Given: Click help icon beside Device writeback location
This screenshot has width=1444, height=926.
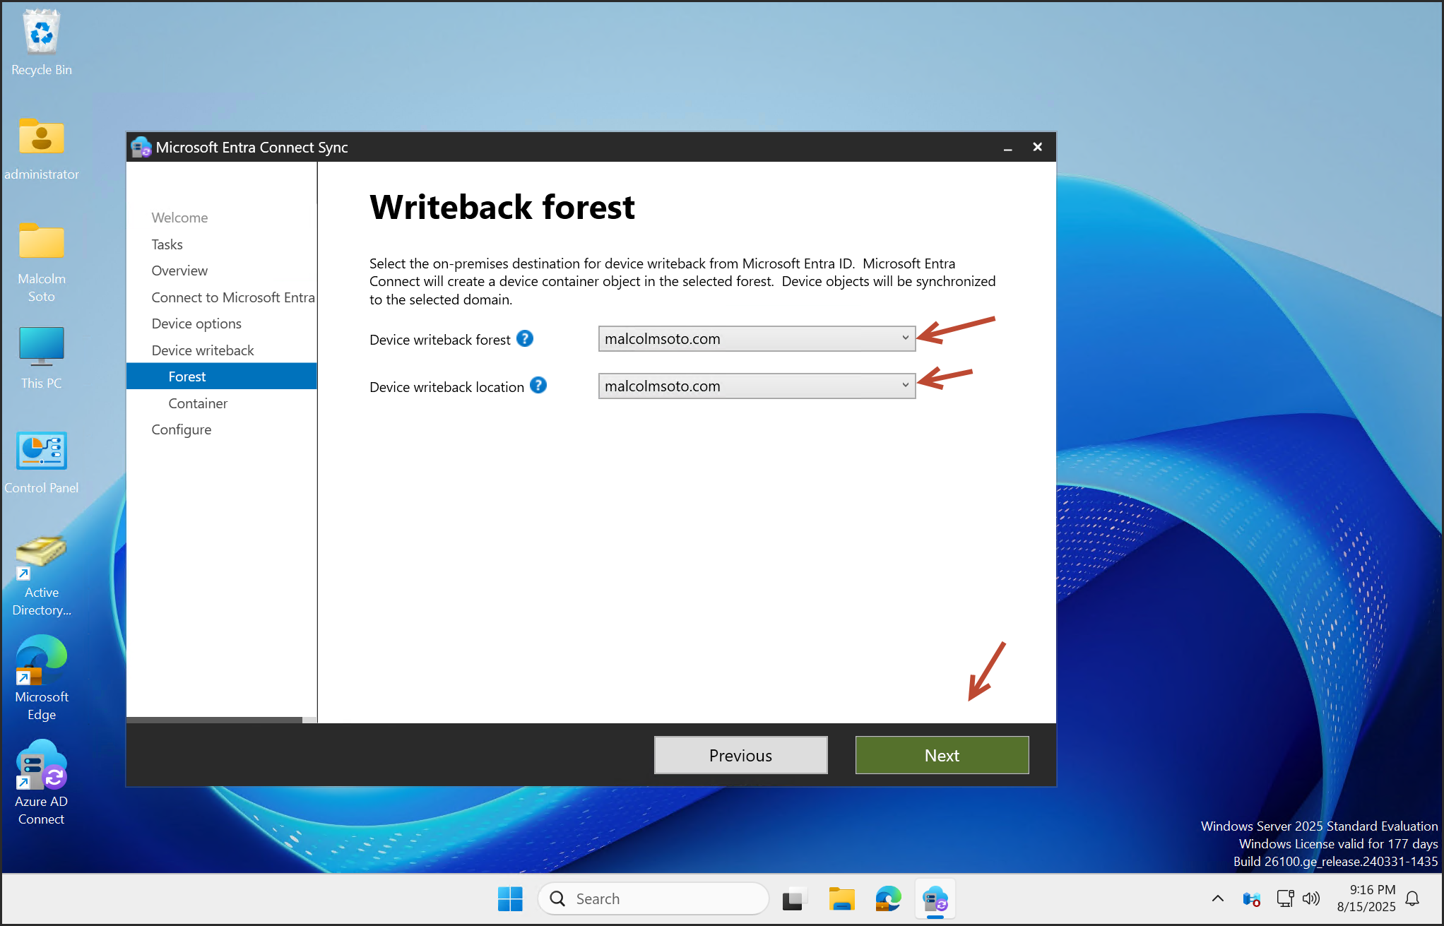Looking at the screenshot, I should point(538,386).
